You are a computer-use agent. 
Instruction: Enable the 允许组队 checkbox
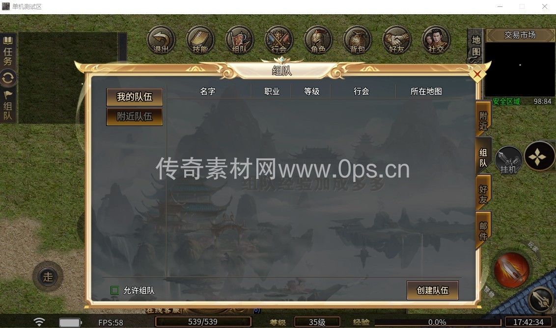[x=114, y=291]
